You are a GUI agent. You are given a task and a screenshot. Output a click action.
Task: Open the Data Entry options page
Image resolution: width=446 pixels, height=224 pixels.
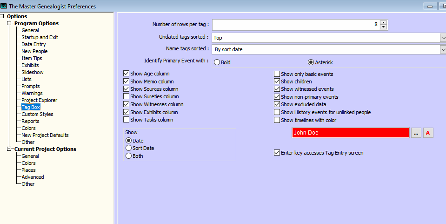(x=33, y=44)
